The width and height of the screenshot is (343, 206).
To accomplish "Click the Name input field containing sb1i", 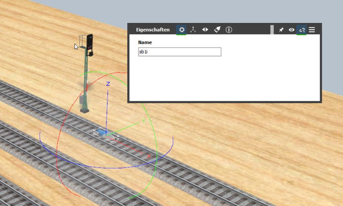I will point(180,52).
